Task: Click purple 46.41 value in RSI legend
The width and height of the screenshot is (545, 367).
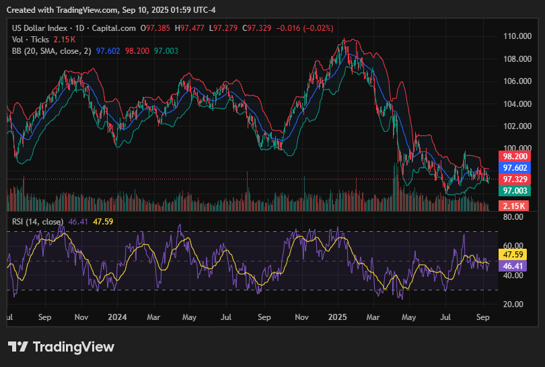Action: [x=78, y=222]
